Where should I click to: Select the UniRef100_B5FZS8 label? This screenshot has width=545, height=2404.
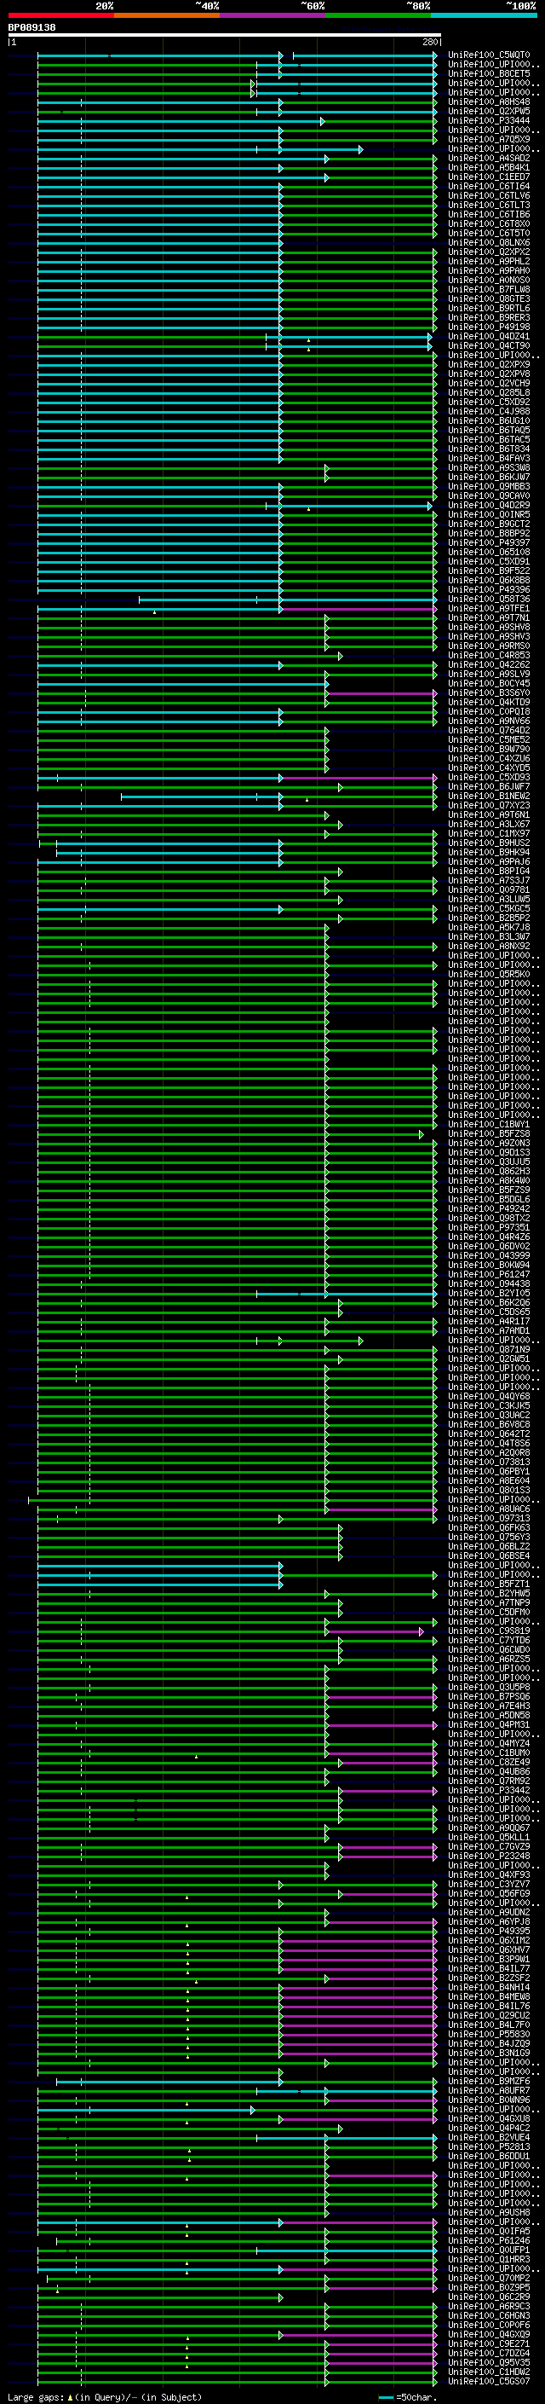[x=488, y=1134]
